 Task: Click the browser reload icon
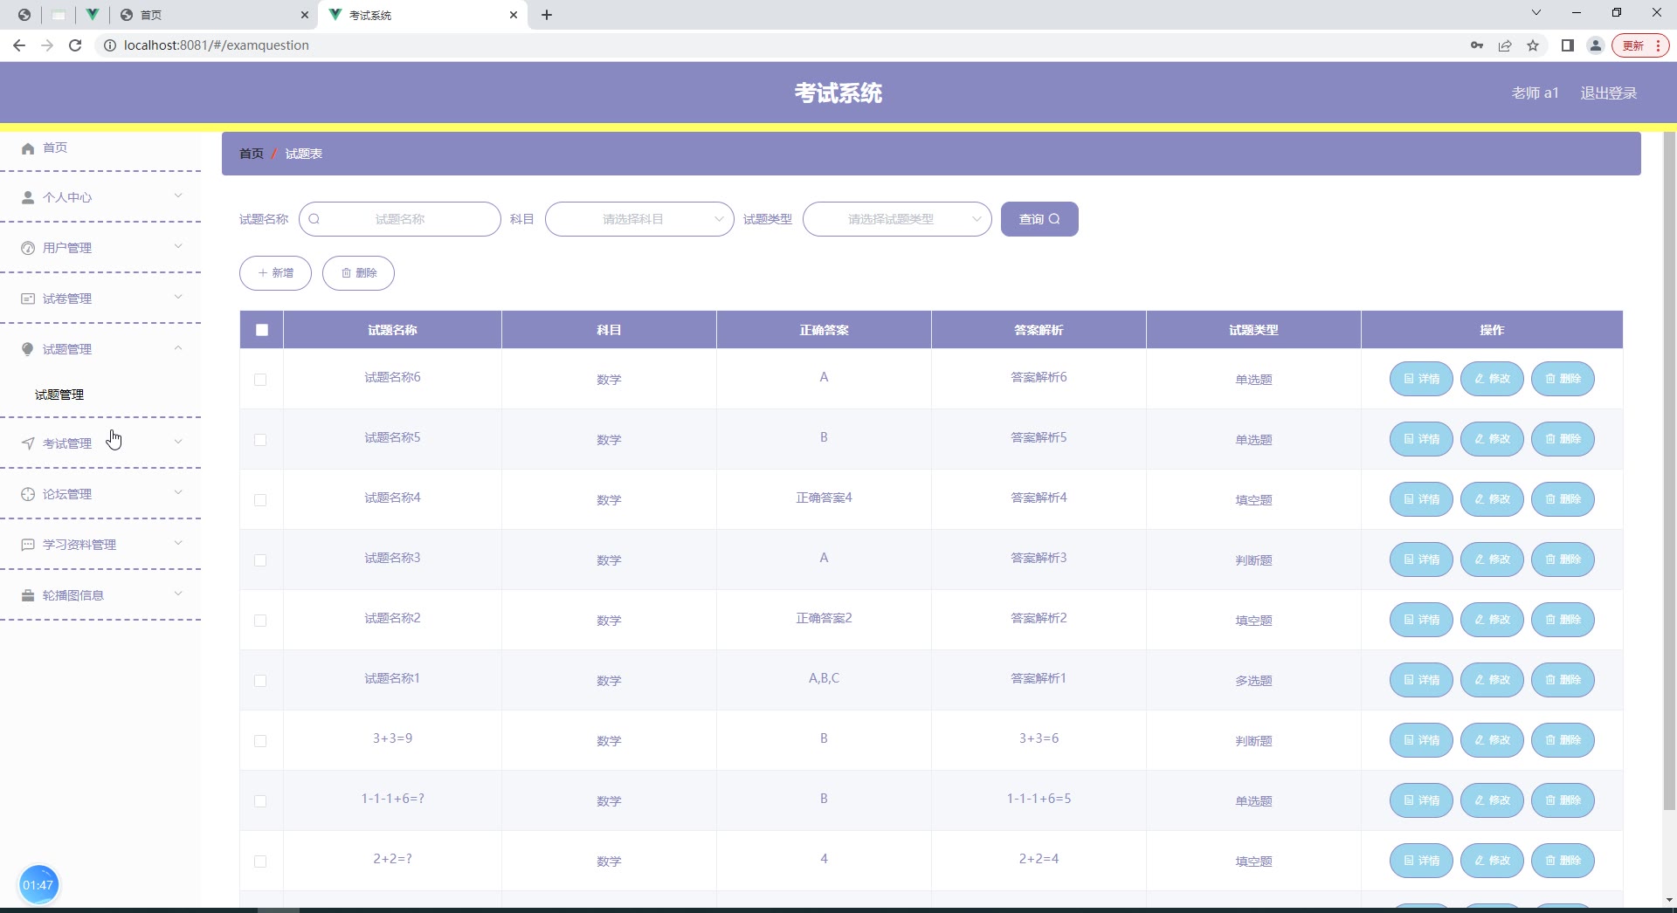coord(75,45)
